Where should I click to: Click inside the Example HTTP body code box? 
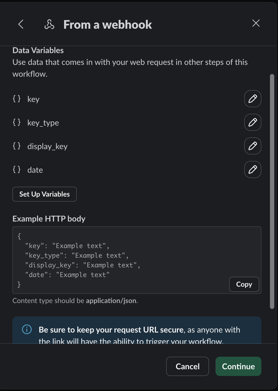(x=137, y=260)
